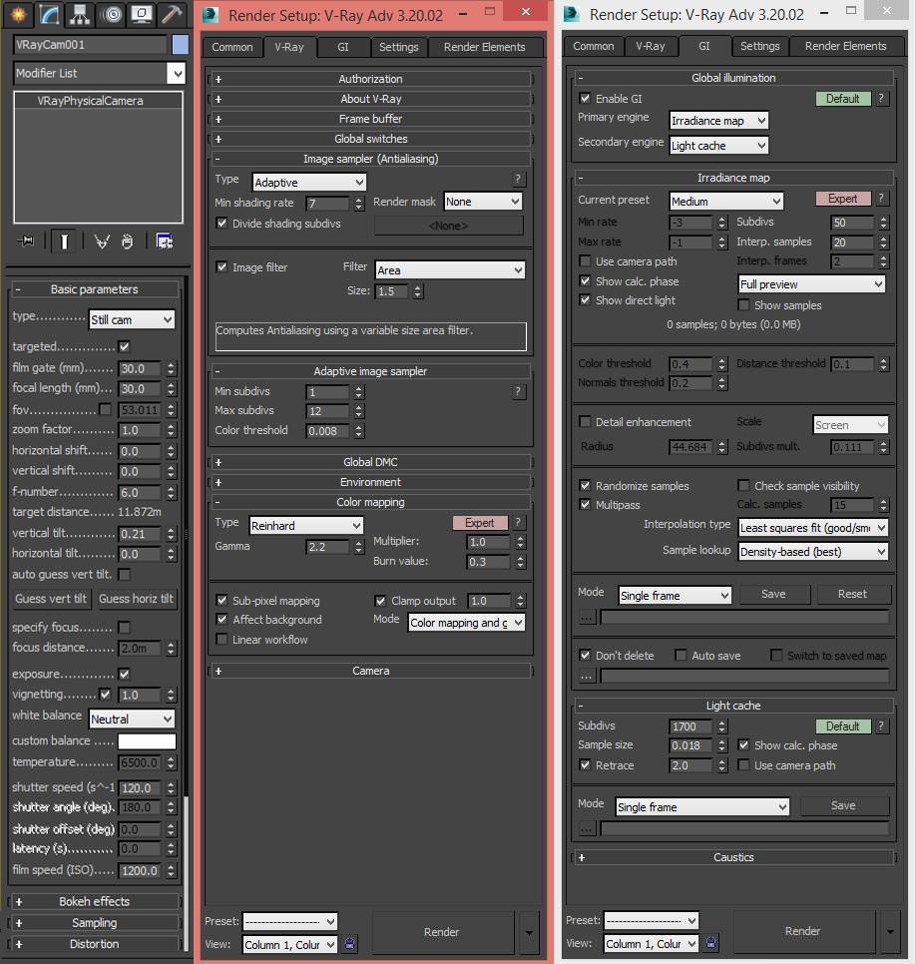The height and width of the screenshot is (964, 916).
Task: Open the Motion command panel
Action: pyautogui.click(x=111, y=14)
